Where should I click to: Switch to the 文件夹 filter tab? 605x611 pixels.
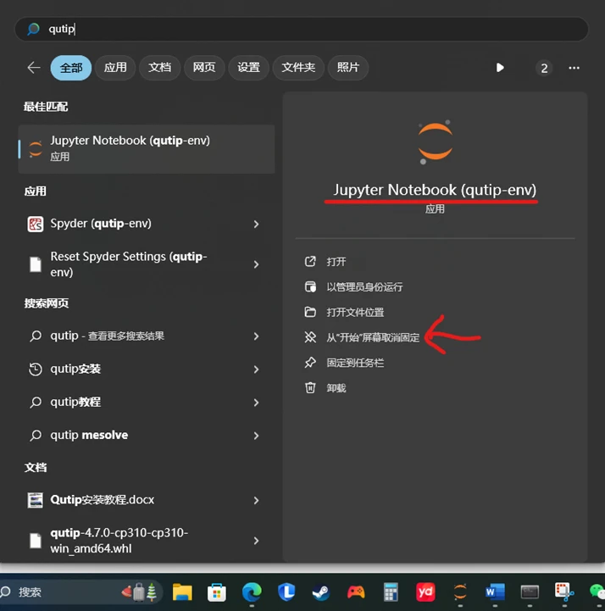click(298, 68)
